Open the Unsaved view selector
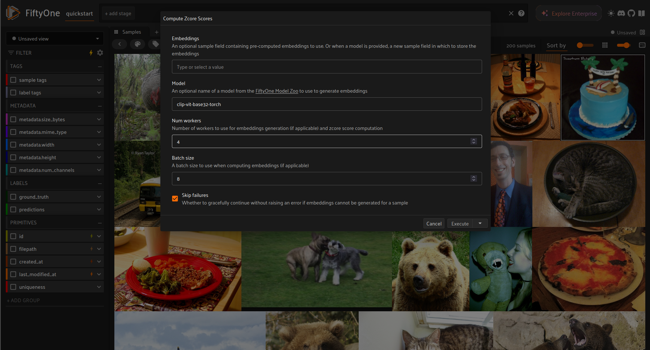The width and height of the screenshot is (650, 350). pos(54,38)
